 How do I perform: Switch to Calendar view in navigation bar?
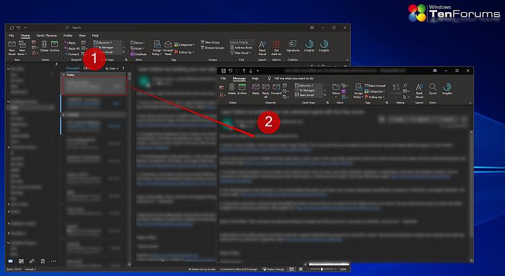[x=22, y=261]
